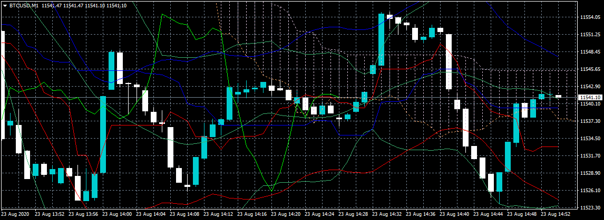Click the 11528.90 price axis label

[x=590, y=173]
